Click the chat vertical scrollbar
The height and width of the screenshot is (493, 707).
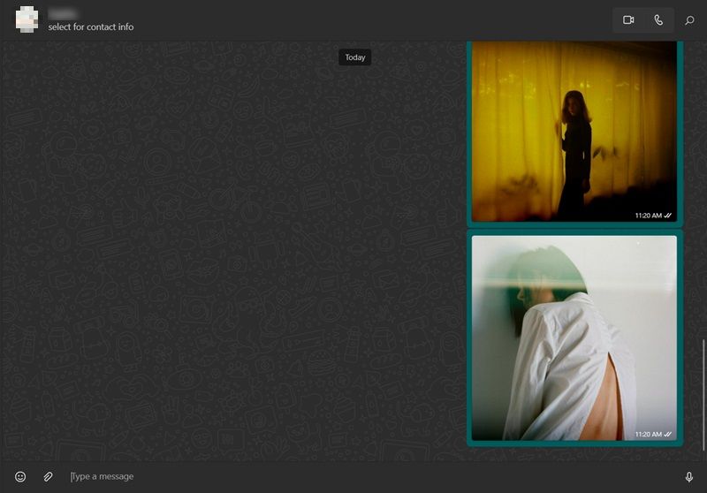pyautogui.click(x=703, y=395)
